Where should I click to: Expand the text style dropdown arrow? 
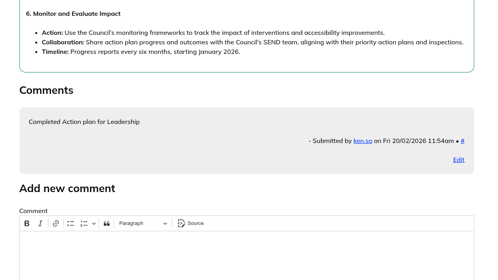(165, 223)
